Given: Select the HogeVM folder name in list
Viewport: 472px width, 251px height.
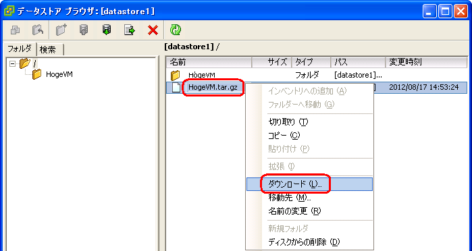Looking at the screenshot, I should click(202, 75).
